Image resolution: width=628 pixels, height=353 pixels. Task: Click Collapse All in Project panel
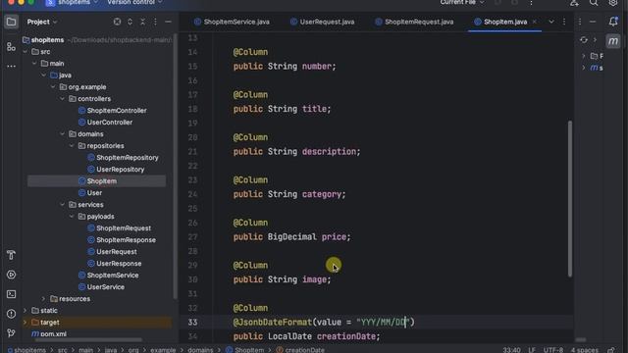[142, 22]
